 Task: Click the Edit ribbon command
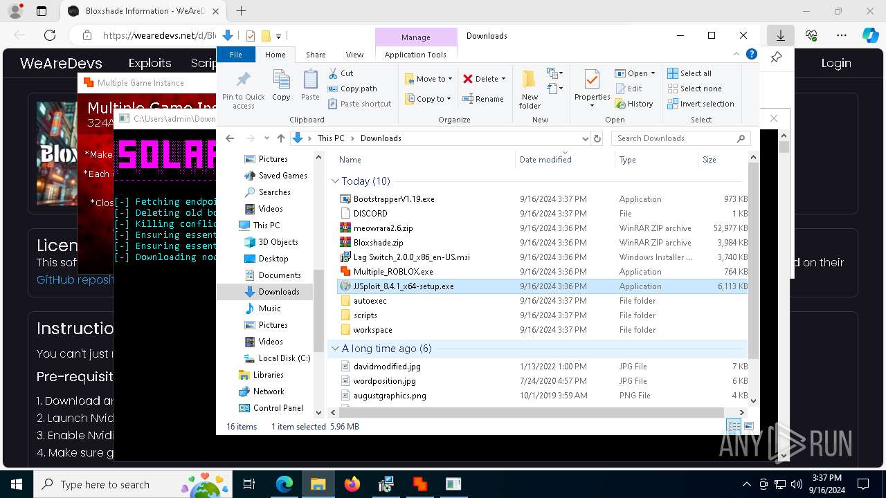pos(629,89)
